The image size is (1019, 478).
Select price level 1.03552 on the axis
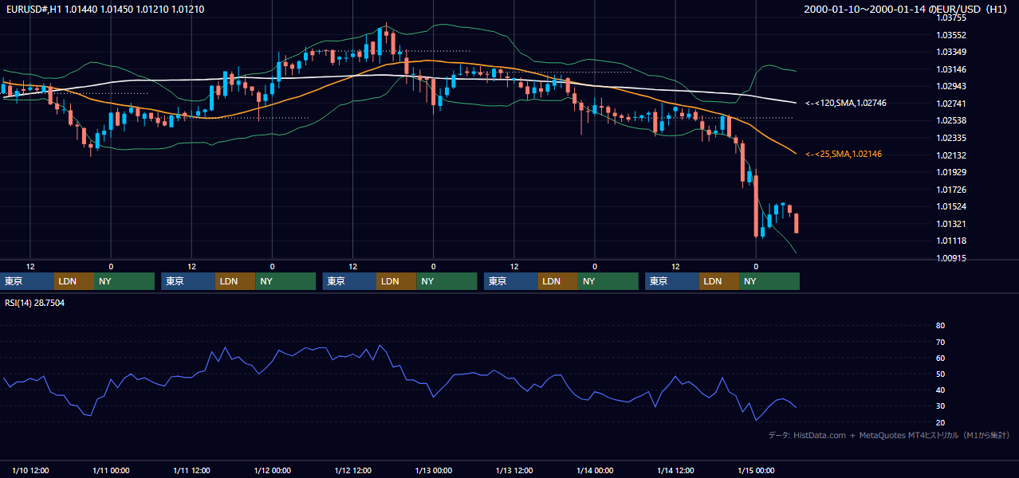[x=950, y=35]
